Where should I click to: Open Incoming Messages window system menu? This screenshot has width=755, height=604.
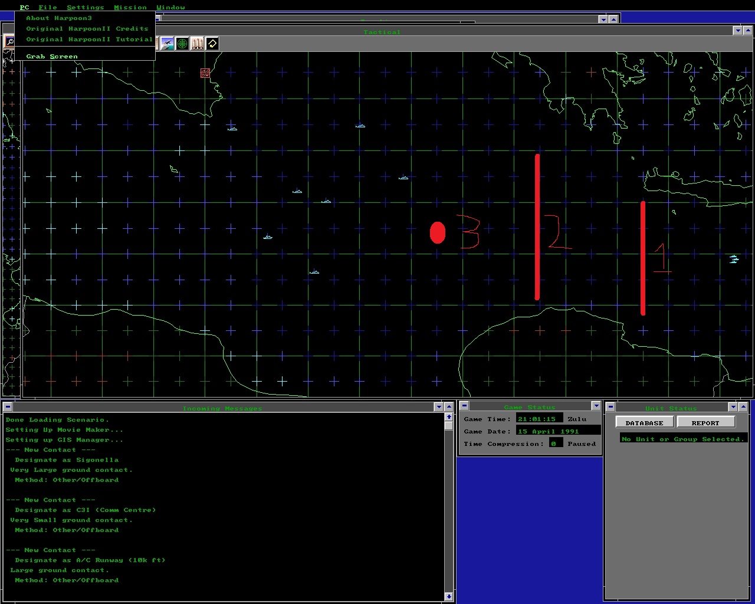(x=8, y=407)
